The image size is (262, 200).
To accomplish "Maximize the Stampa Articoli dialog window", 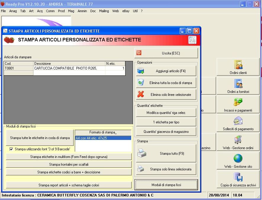I will coord(189,31).
